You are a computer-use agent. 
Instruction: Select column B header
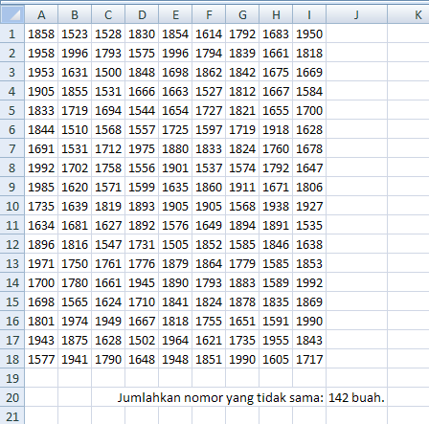(x=75, y=14)
